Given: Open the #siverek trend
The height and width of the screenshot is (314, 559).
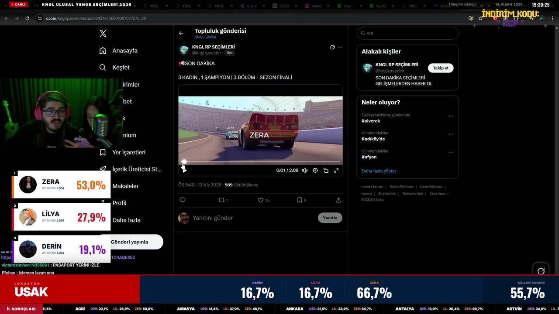Looking at the screenshot, I should tap(371, 121).
